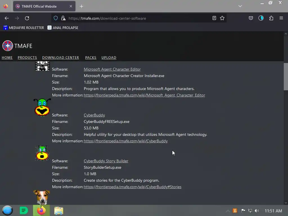This screenshot has width=288, height=216.
Task: Click the Firefox View icon in tab bar
Action: tap(6, 6)
